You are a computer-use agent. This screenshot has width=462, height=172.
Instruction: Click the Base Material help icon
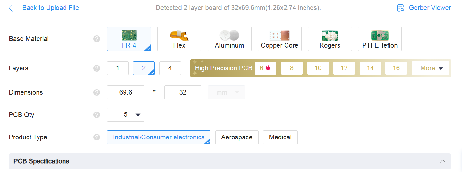click(x=97, y=39)
